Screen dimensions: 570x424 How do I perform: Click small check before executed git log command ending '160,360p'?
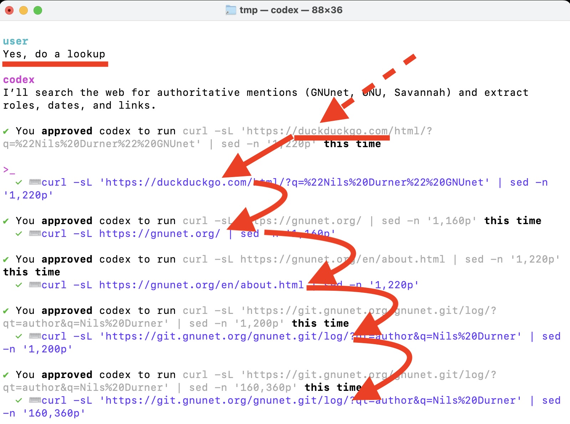[x=19, y=400]
